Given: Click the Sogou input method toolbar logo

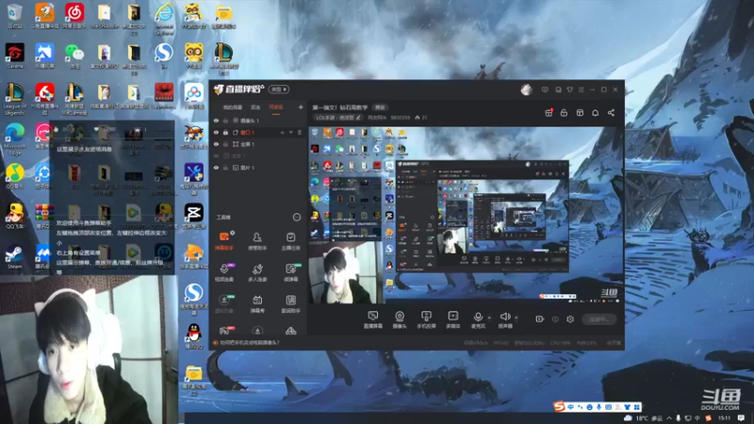Looking at the screenshot, I should coord(558,407).
